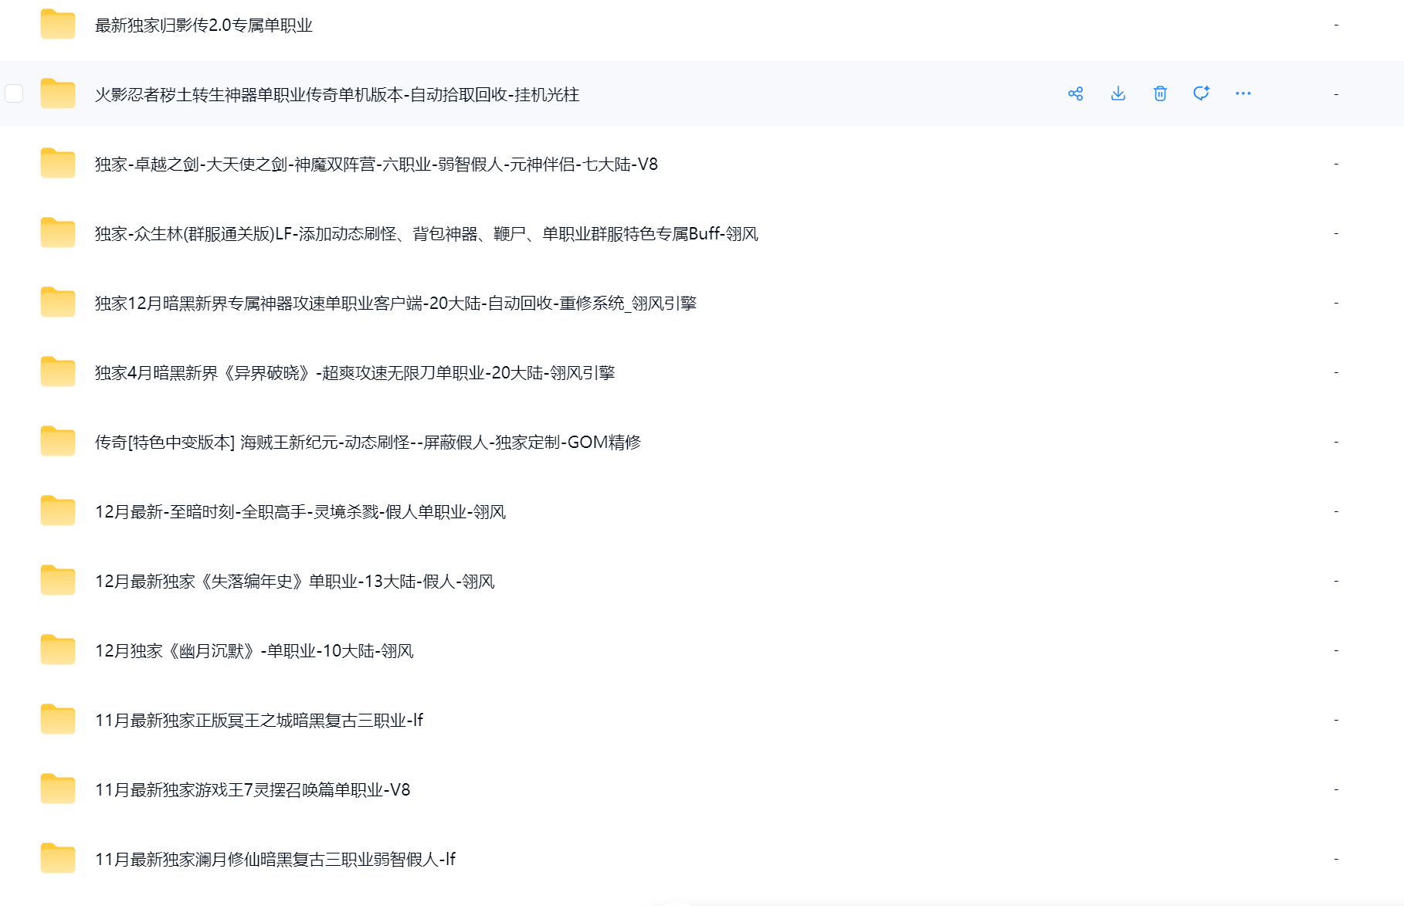Open 11月最新独家澜月修仙 folder
The width and height of the screenshot is (1404, 906).
click(275, 860)
